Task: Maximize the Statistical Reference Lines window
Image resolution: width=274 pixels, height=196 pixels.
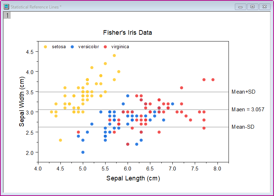Action: (x=253, y=7)
